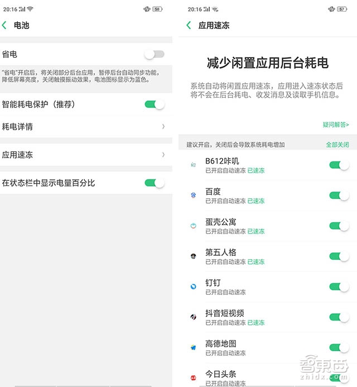Tap the battery 57 indicator on right screen
This screenshot has width=357, height=387.
[342, 9]
